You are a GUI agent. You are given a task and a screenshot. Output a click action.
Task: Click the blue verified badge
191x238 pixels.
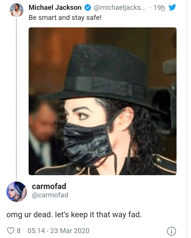(x=88, y=7)
